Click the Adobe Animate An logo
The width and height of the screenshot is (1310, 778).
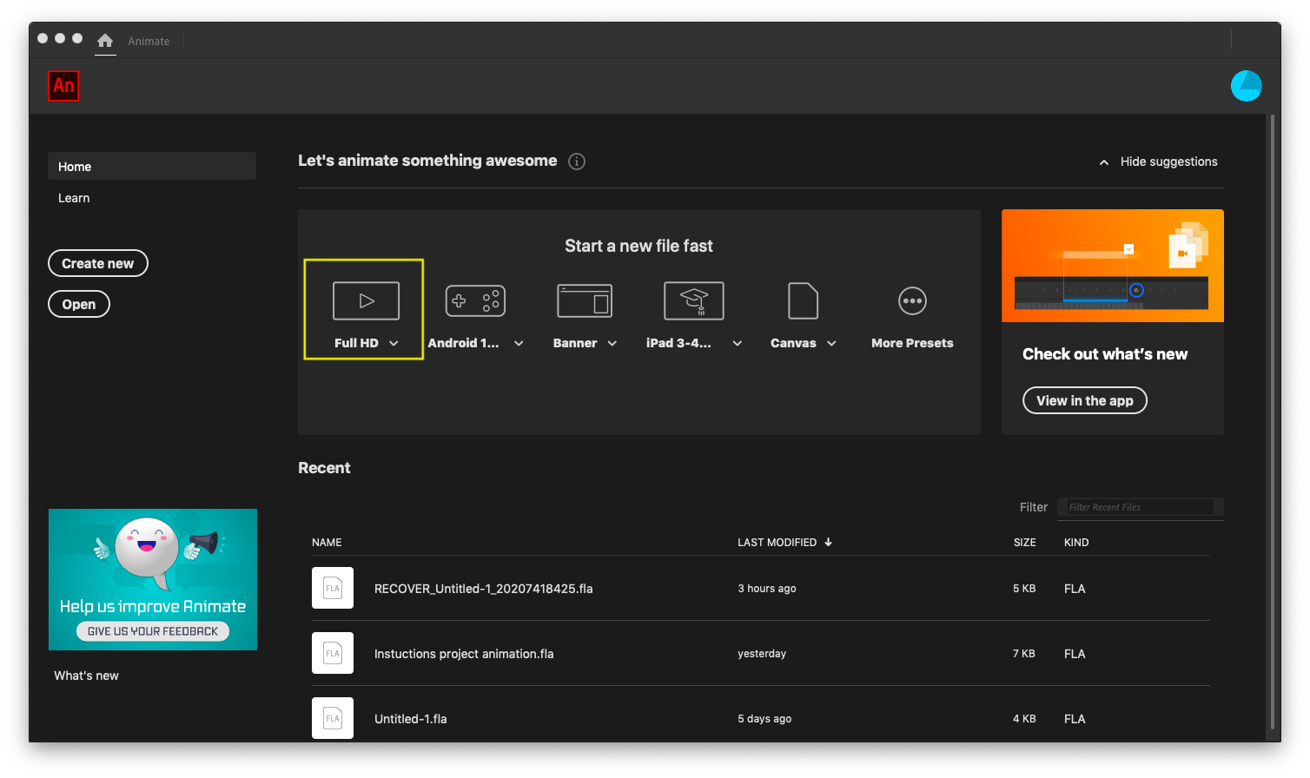(x=63, y=86)
